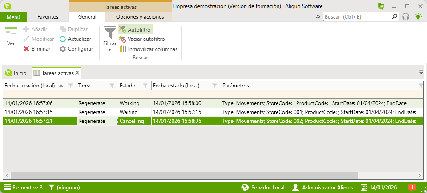Click the Buscar search input field

point(357,17)
